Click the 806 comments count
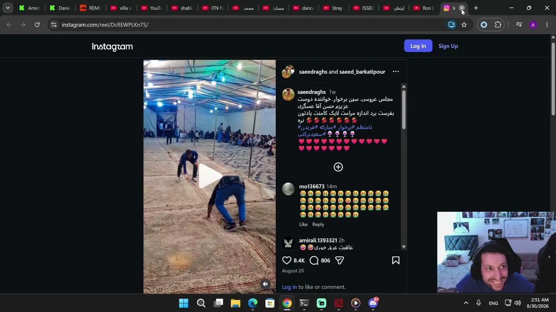556x312 pixels. pos(325,260)
